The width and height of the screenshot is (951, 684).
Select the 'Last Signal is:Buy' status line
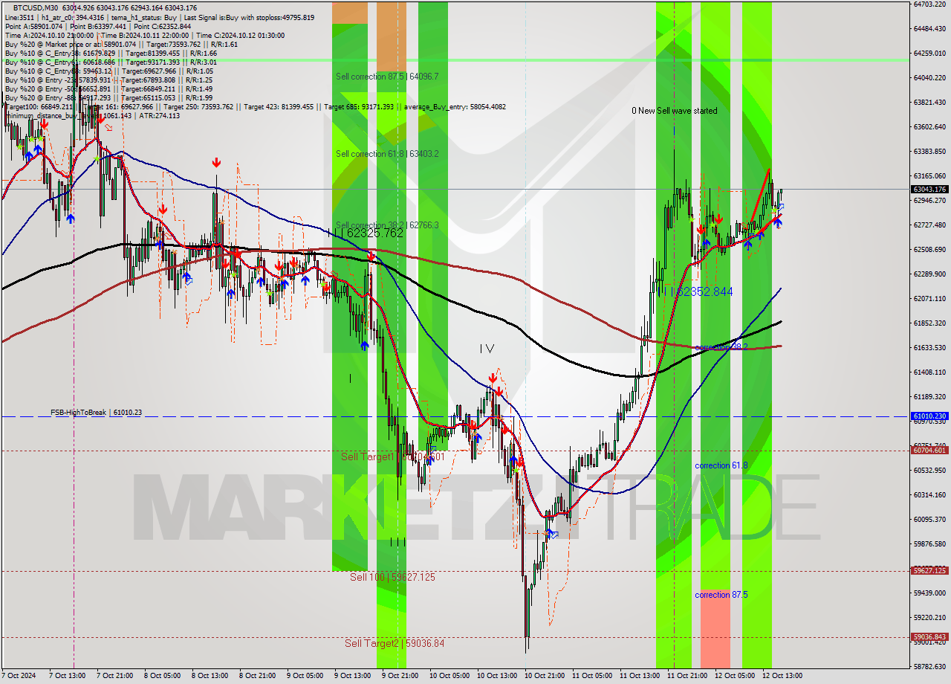click(247, 17)
